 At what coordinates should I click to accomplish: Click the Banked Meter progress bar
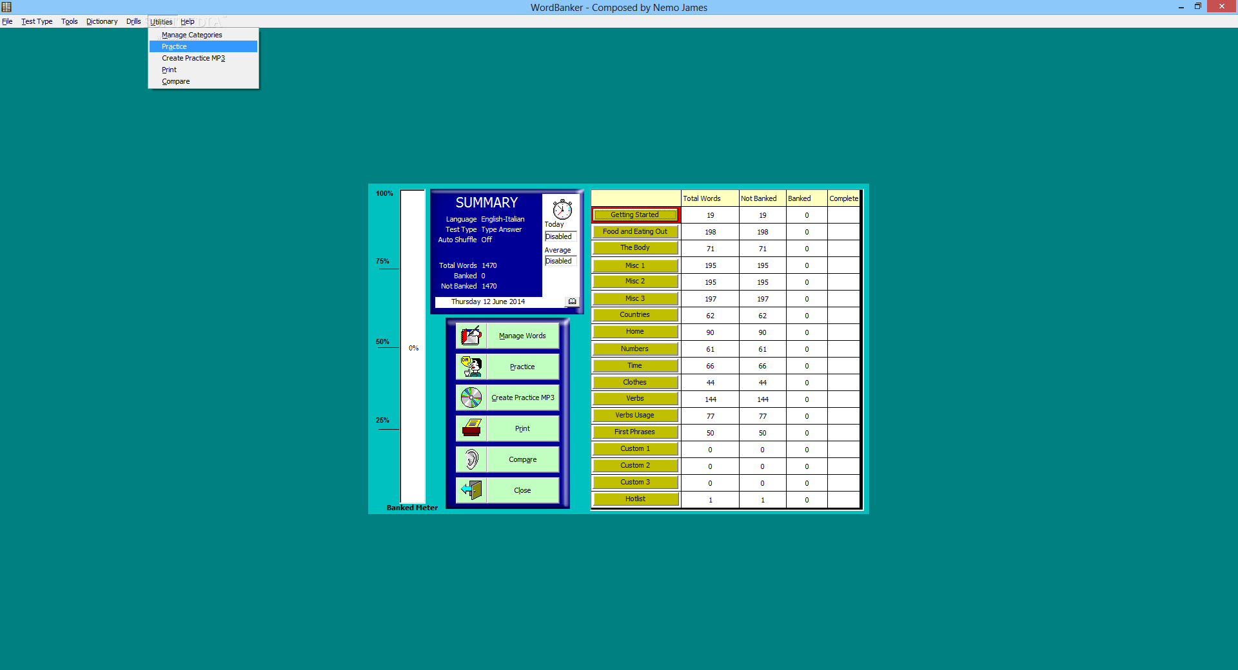pyautogui.click(x=413, y=346)
